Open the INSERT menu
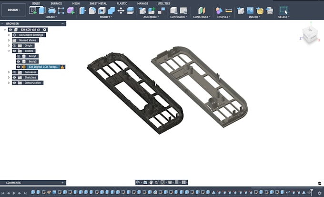The height and width of the screenshot is (197, 324). click(254, 17)
